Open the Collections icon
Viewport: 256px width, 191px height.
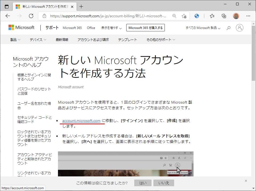[x=224, y=16]
